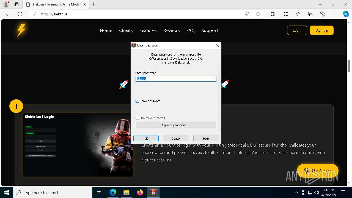Click the Elektrius Login screenshot thumbnail

click(x=78, y=145)
